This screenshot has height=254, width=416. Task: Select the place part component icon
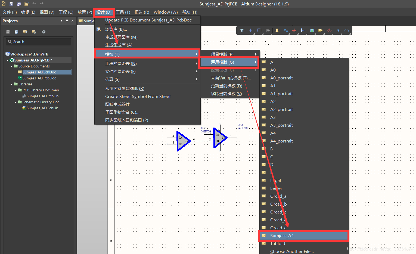(277, 30)
